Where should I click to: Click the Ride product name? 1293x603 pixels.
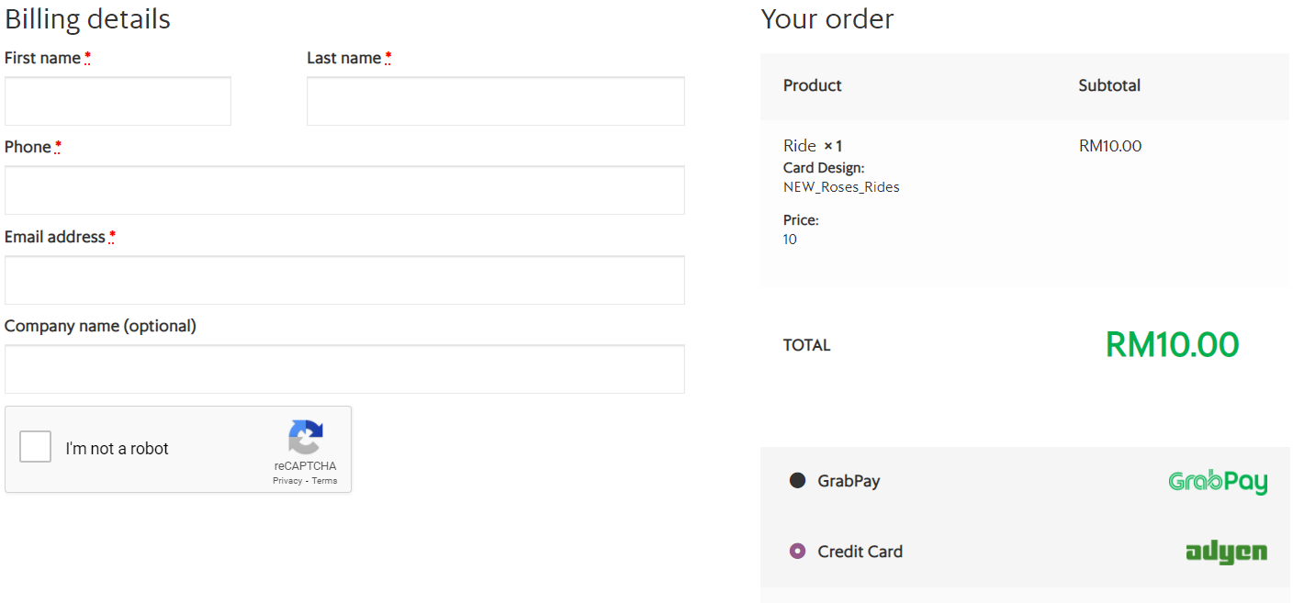point(799,146)
